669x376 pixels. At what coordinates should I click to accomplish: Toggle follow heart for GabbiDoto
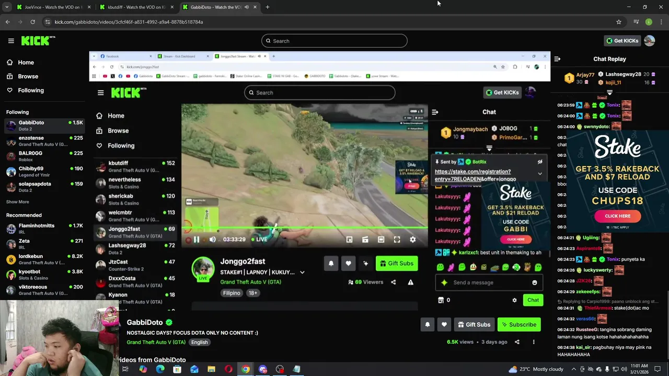coord(444,324)
